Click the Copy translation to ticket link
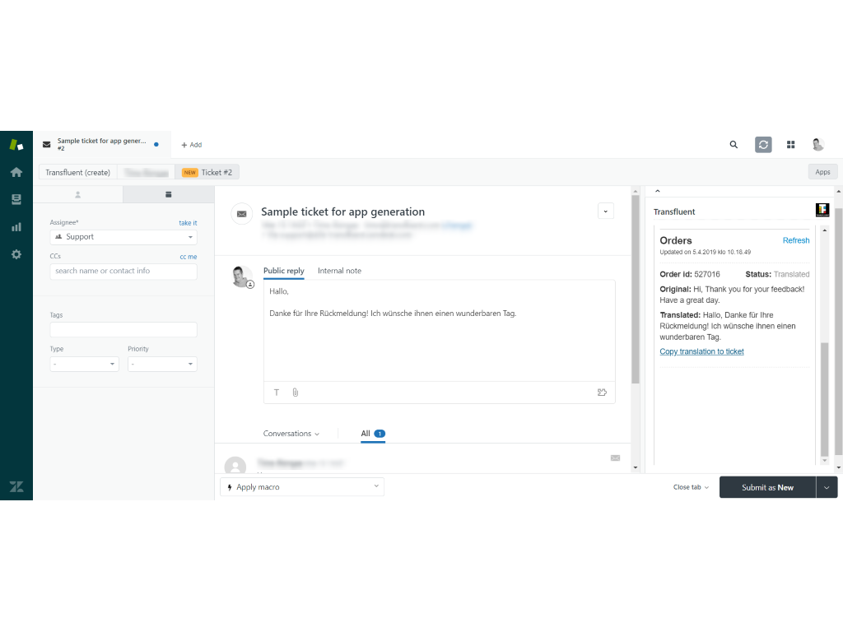 701,351
